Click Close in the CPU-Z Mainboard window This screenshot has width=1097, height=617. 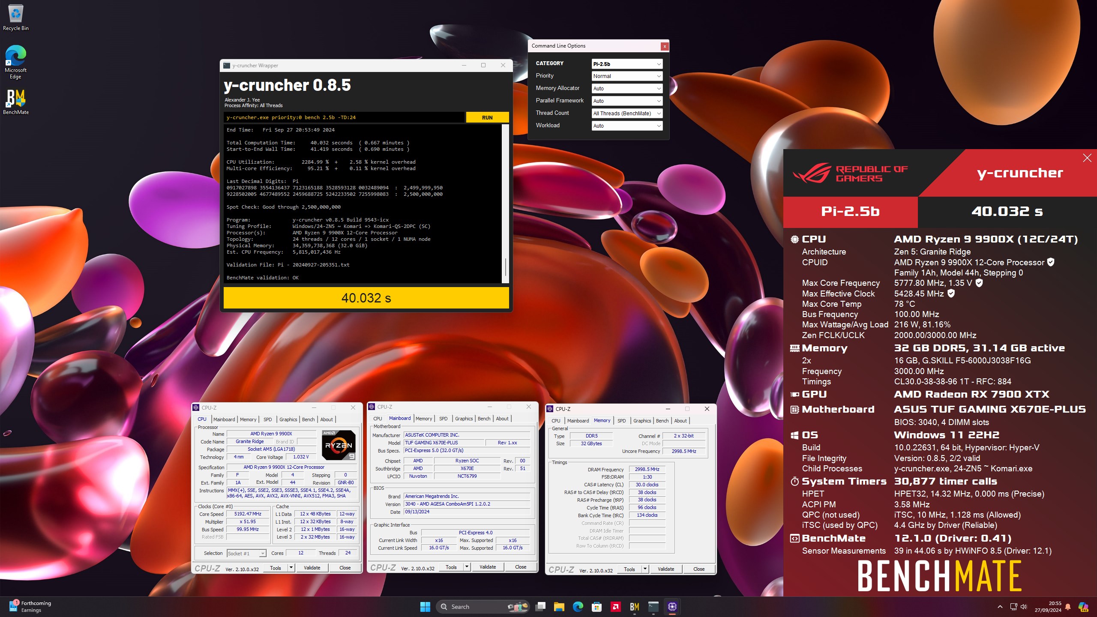tap(521, 567)
